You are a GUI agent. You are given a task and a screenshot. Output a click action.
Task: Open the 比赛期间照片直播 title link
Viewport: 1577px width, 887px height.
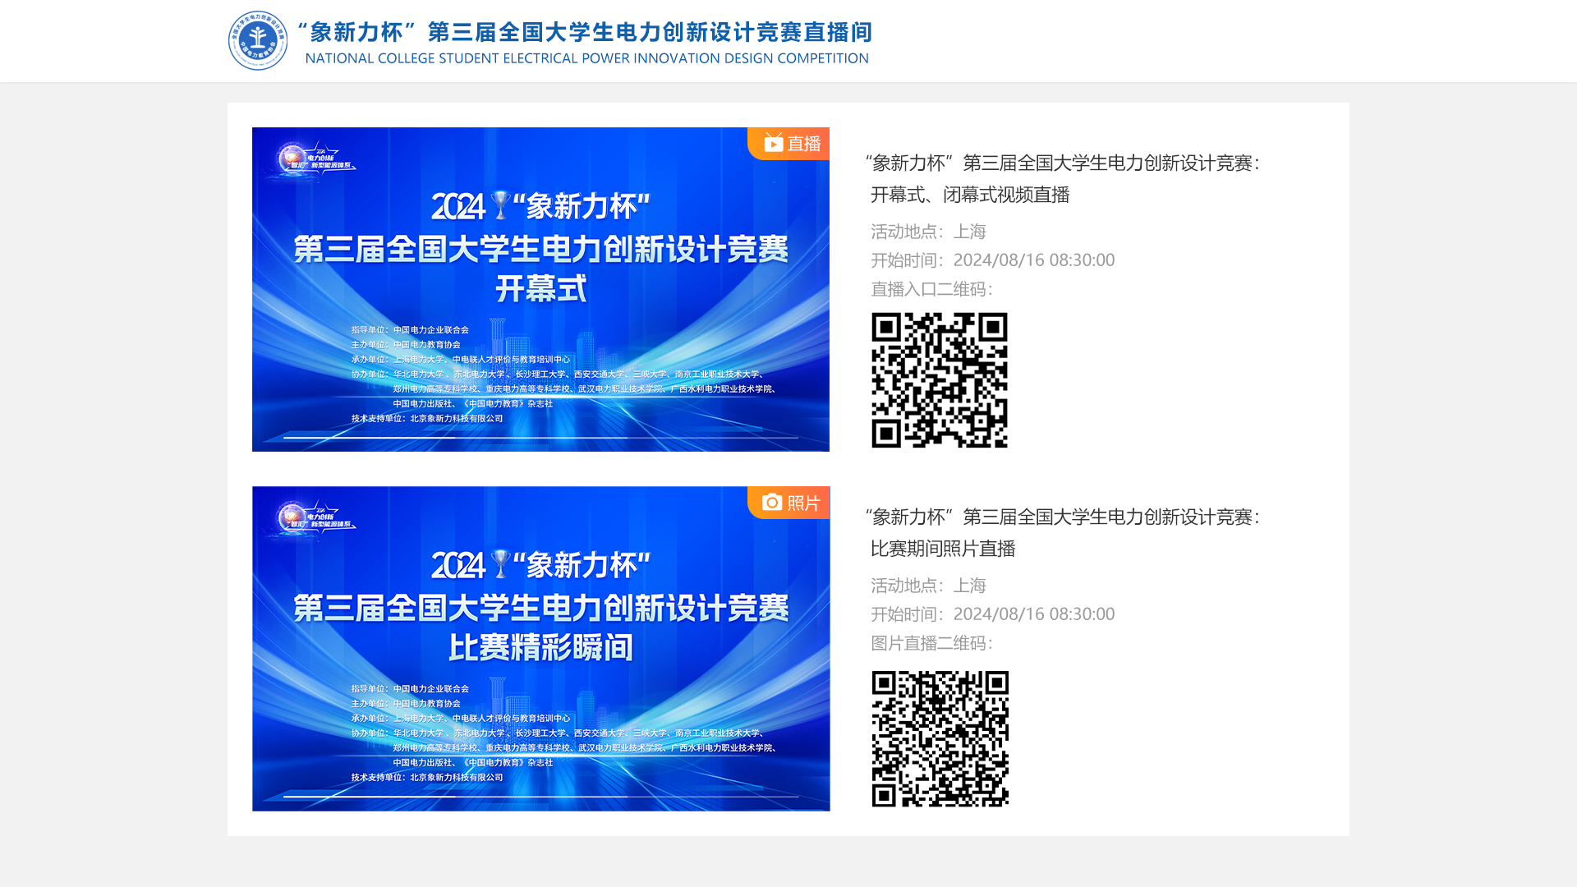tap(943, 549)
